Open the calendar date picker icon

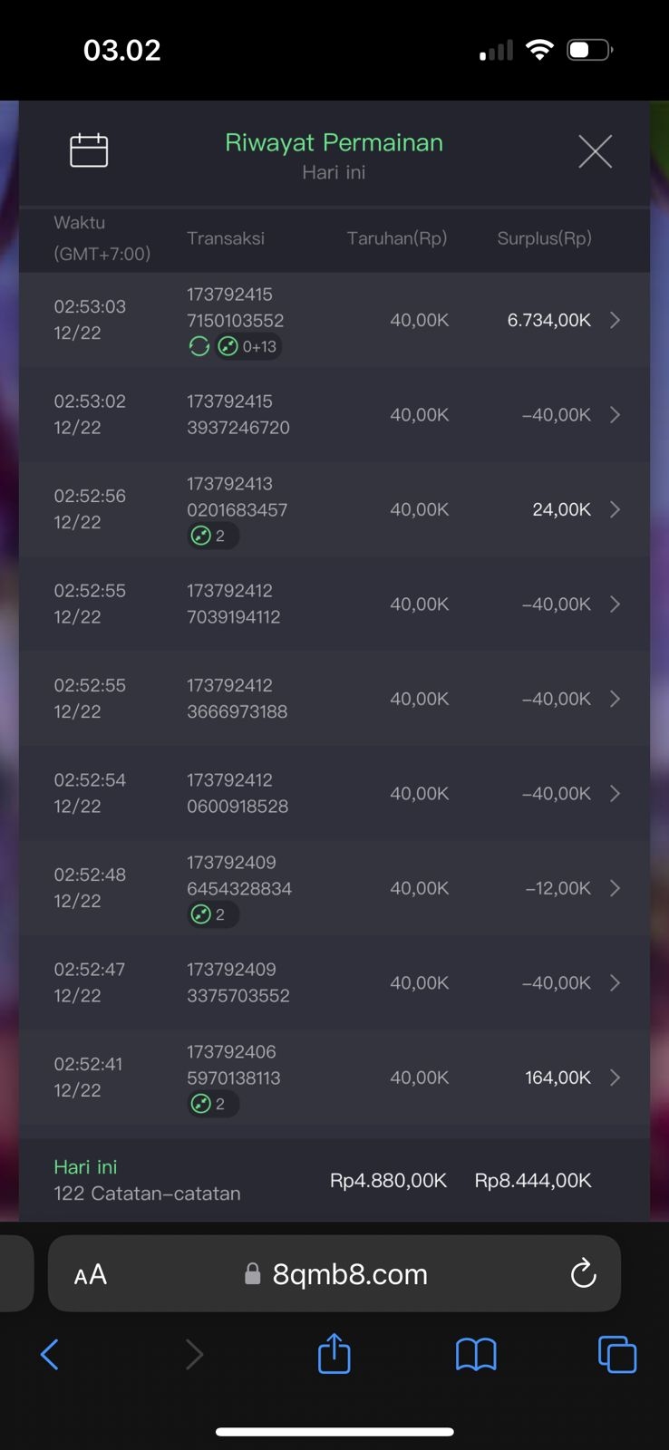[x=89, y=150]
